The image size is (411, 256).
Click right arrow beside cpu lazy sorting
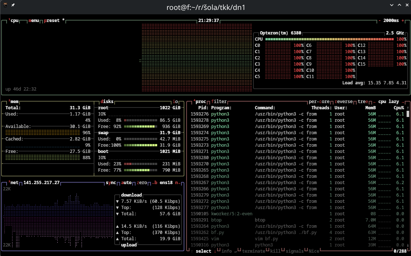tap(403, 102)
